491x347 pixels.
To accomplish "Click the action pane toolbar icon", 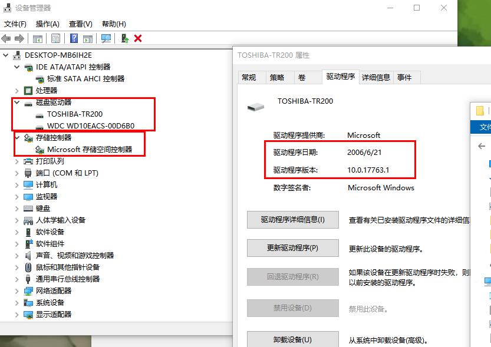I will pyautogui.click(x=88, y=39).
